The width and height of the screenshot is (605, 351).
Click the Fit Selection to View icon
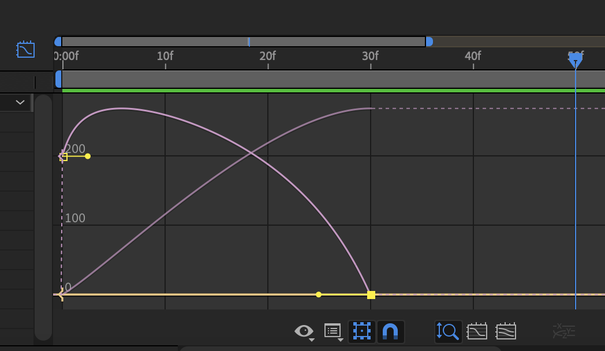477,331
